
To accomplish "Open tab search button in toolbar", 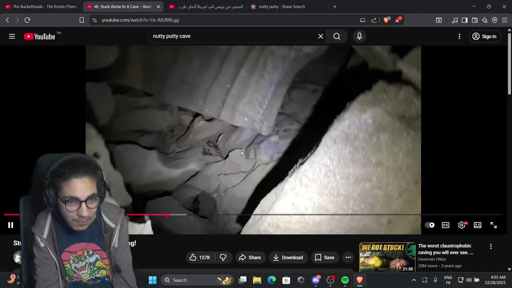I will 439,20.
